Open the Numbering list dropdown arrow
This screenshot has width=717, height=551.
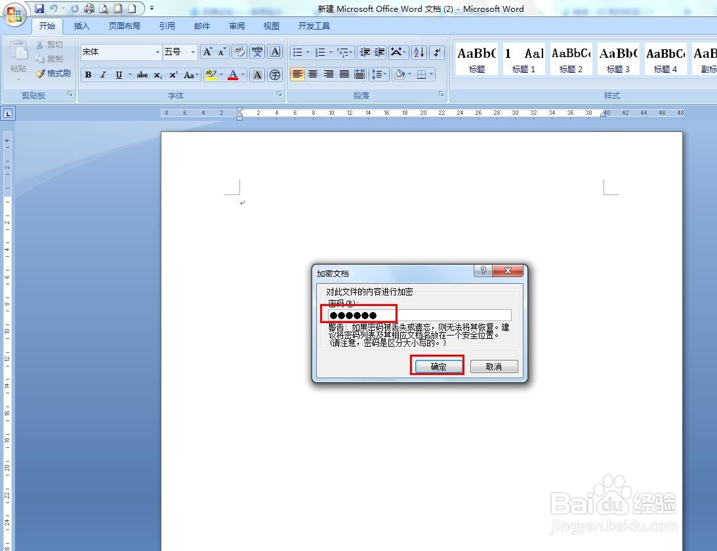331,52
